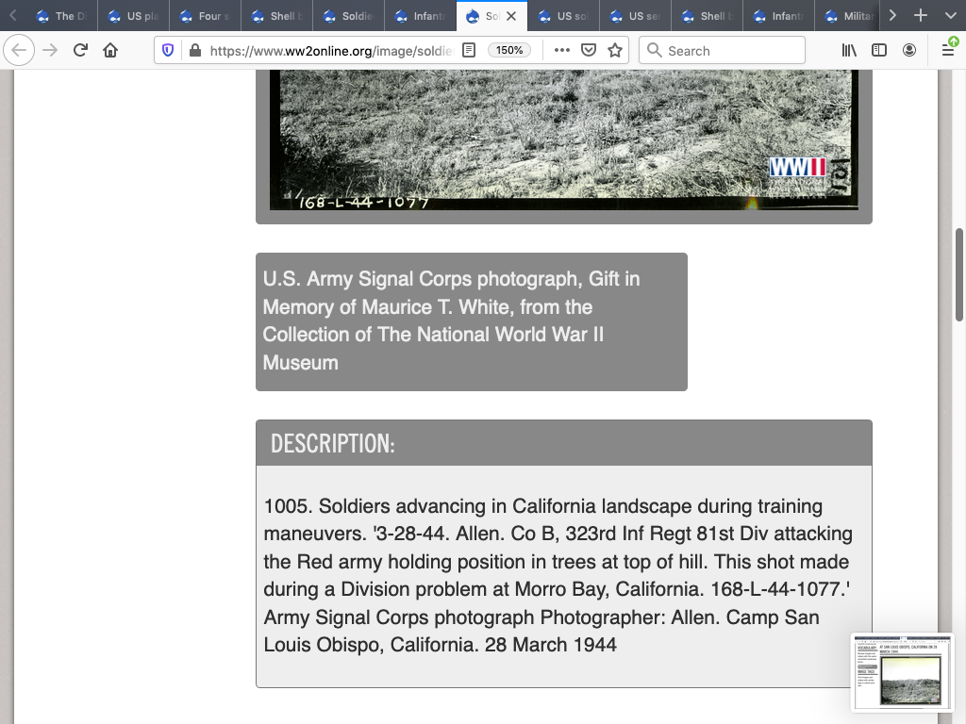The image size is (966, 724).
Task: Reset the 150% zoom level badge
Action: pos(509,51)
